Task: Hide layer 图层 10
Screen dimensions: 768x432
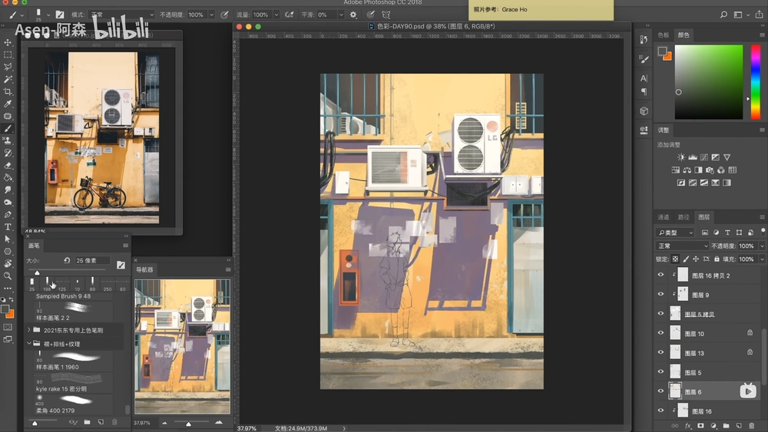Action: pyautogui.click(x=660, y=334)
